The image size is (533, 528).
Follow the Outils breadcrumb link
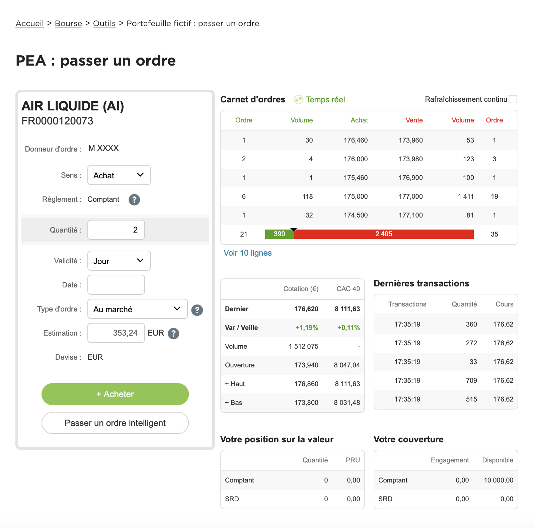[104, 23]
